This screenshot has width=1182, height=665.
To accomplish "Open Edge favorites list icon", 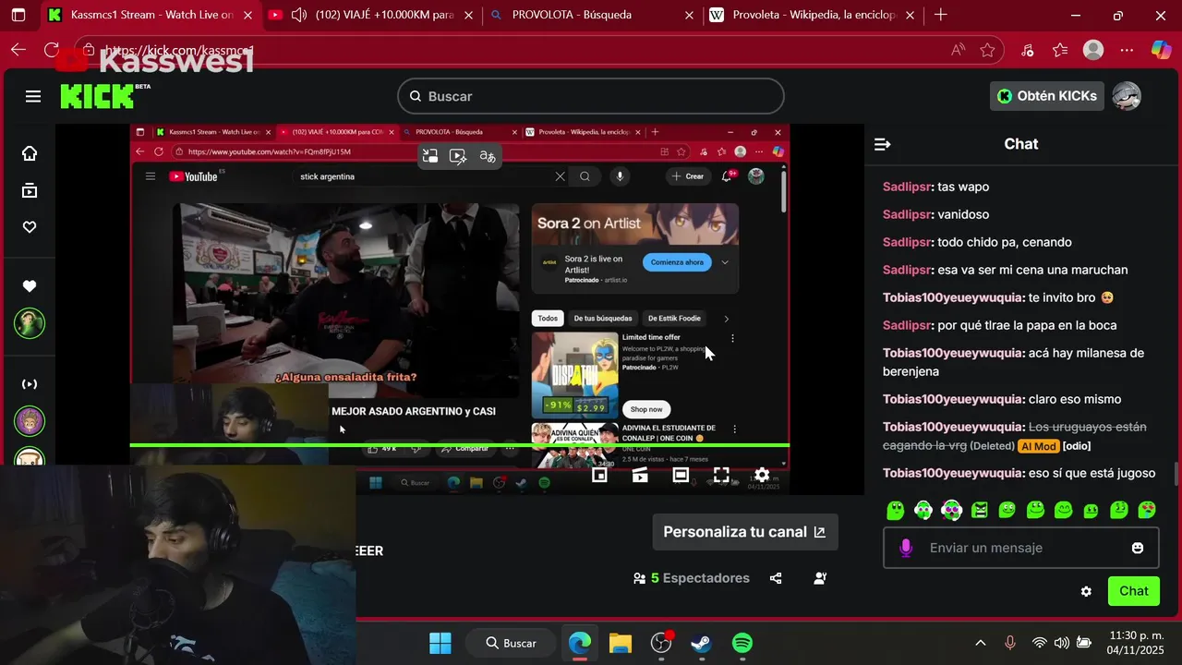I will (1060, 50).
